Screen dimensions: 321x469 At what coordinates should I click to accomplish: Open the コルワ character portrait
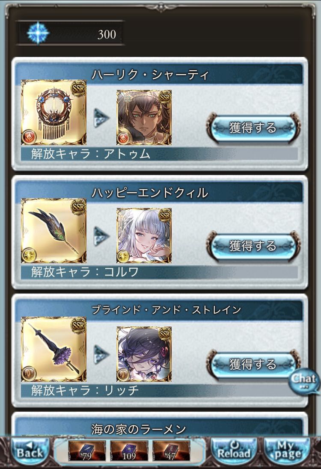[x=144, y=236]
